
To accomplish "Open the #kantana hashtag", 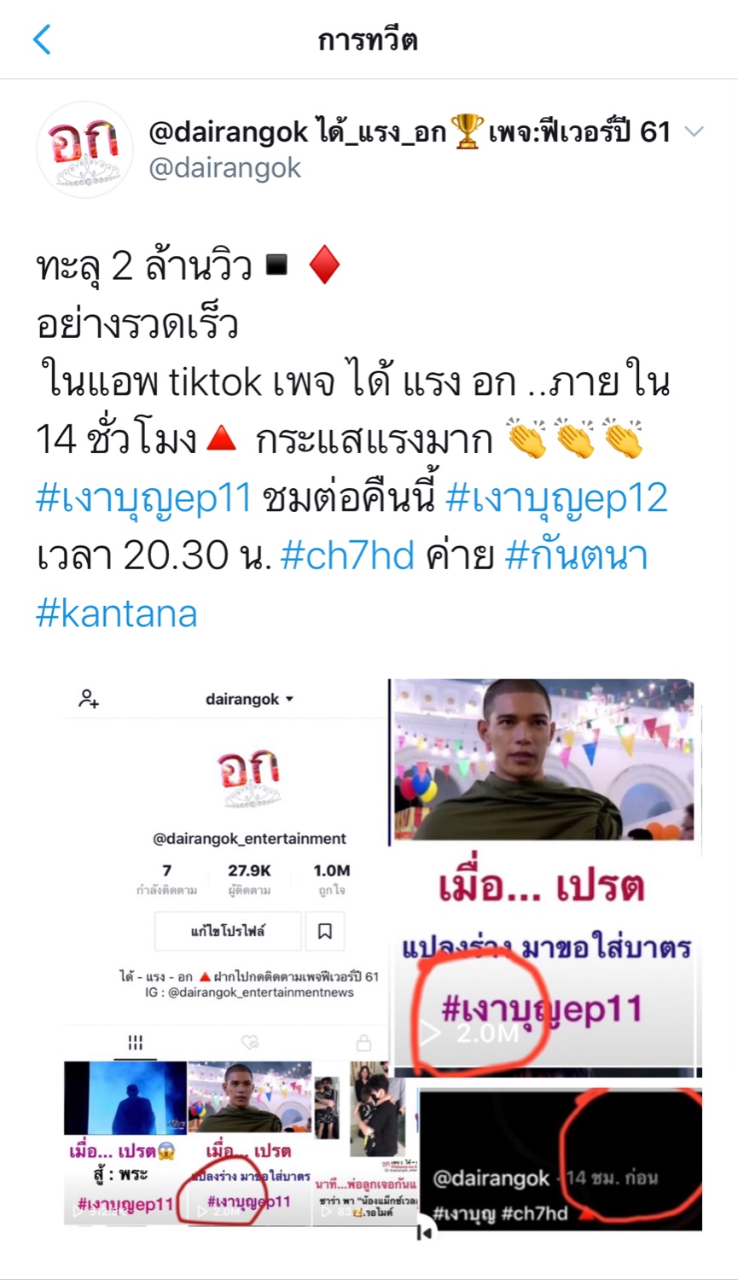I will (x=117, y=613).
